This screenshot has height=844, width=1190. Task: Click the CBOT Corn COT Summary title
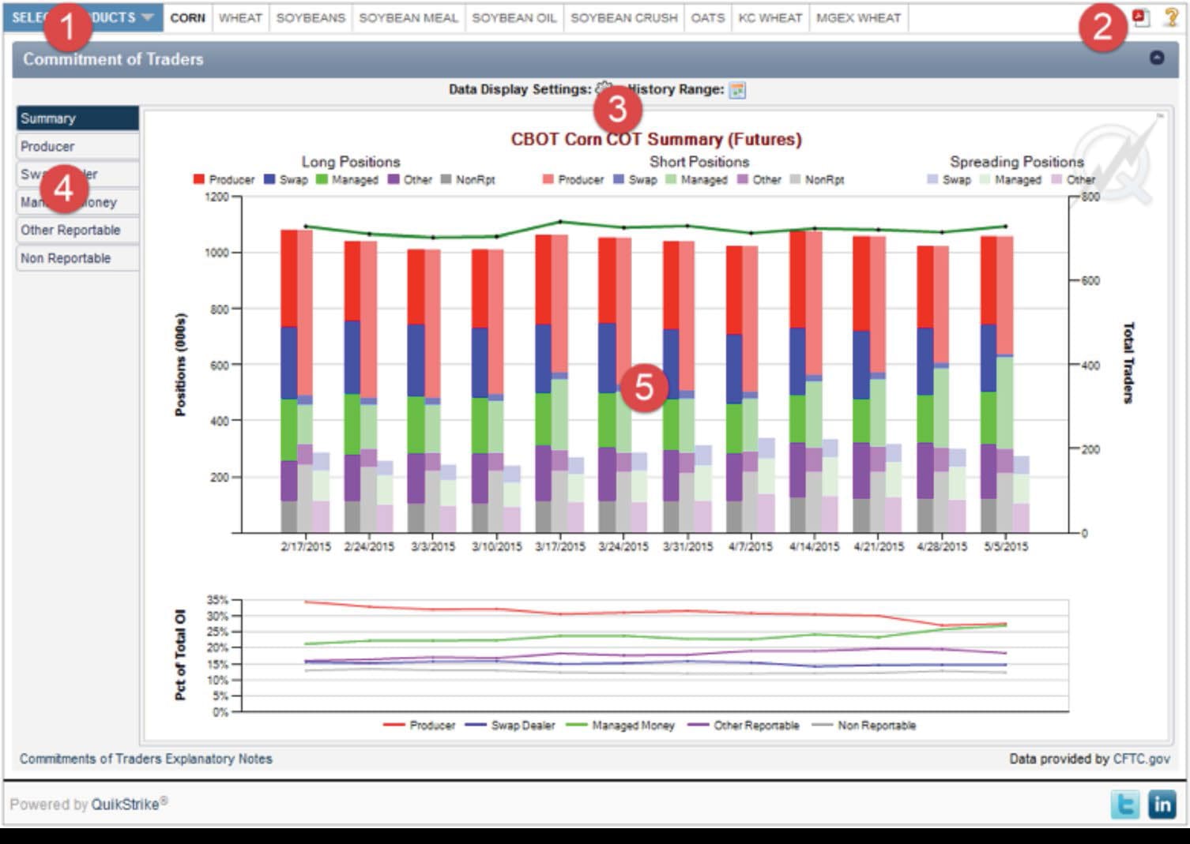[x=656, y=140]
